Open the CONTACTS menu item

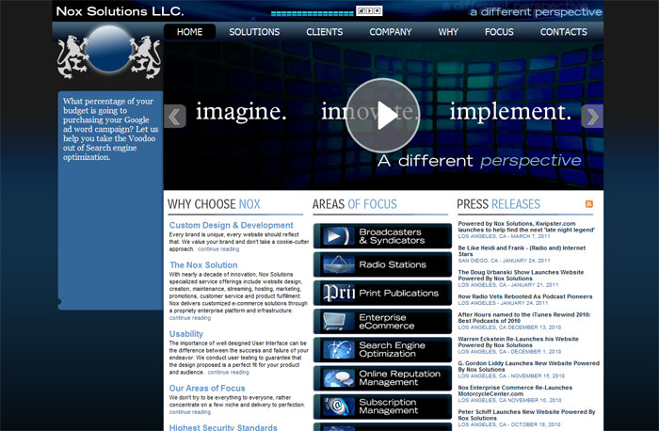coord(564,32)
